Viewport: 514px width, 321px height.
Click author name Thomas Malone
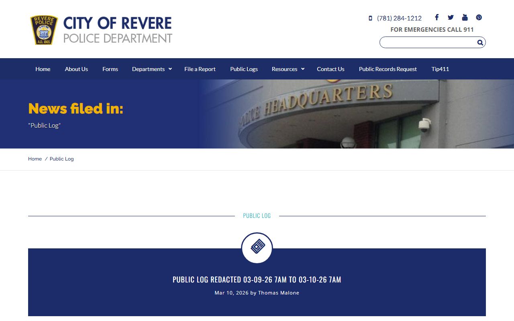click(279, 293)
